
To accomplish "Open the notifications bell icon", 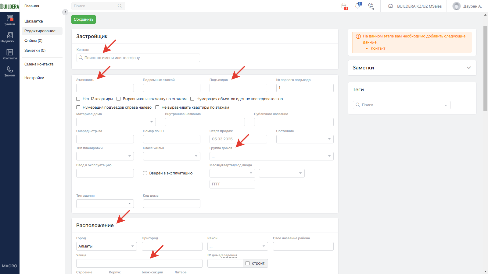I will [x=357, y=6].
